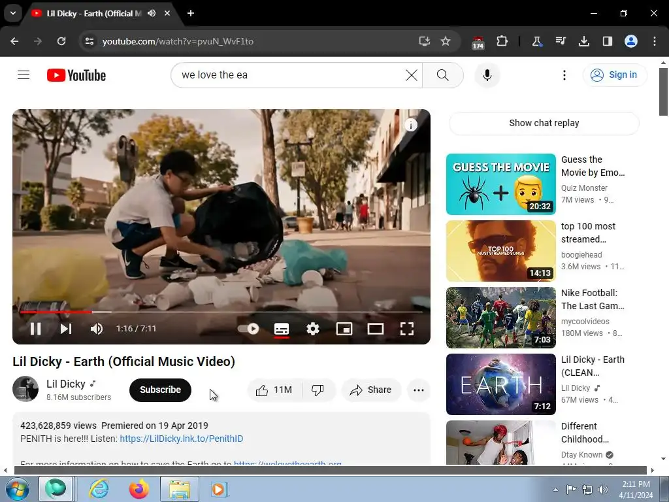Launch Firefox from the taskbar
Screen dimensions: 669x502
click(x=139, y=489)
